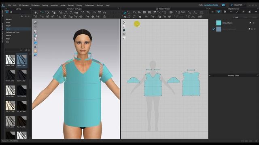Open favorites star icon in library
Viewport: 259px width, 145px height.
pyautogui.click(x=7, y=12)
